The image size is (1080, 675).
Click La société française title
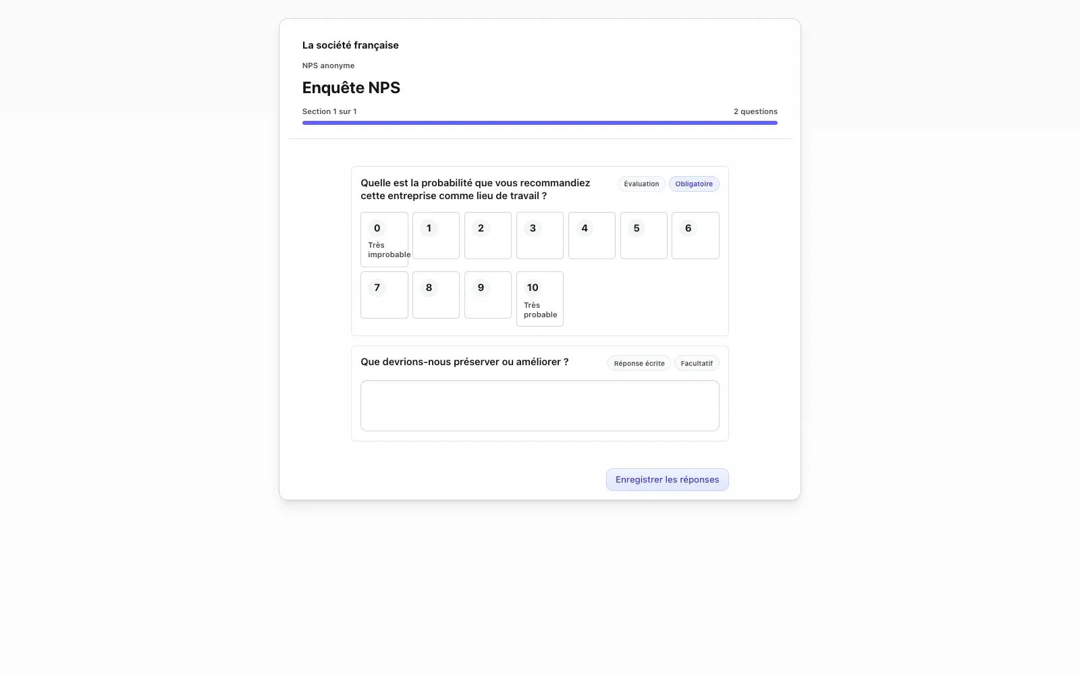click(x=350, y=45)
